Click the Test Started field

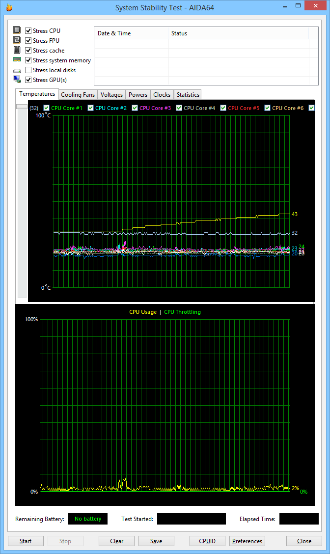pos(191,519)
